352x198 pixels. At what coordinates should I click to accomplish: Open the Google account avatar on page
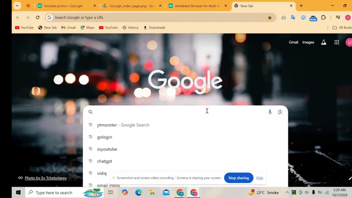coord(349,42)
